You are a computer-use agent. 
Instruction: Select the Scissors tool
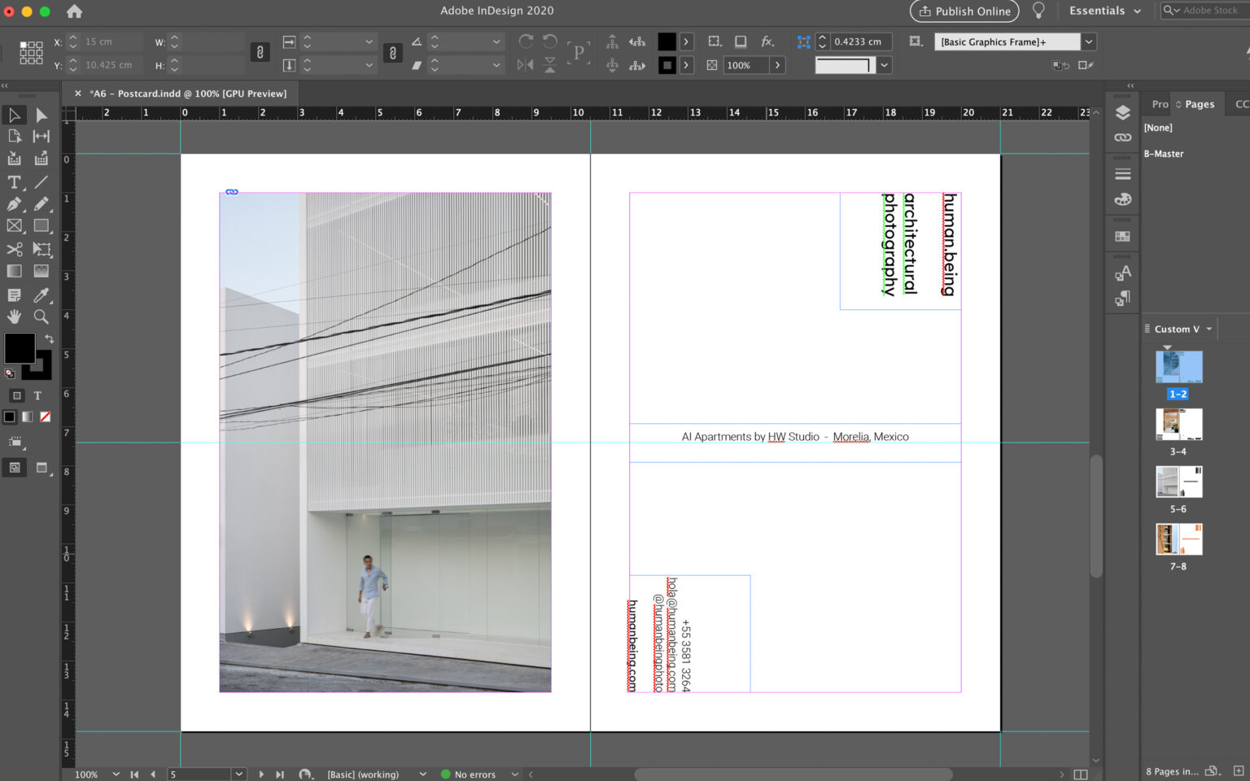14,250
